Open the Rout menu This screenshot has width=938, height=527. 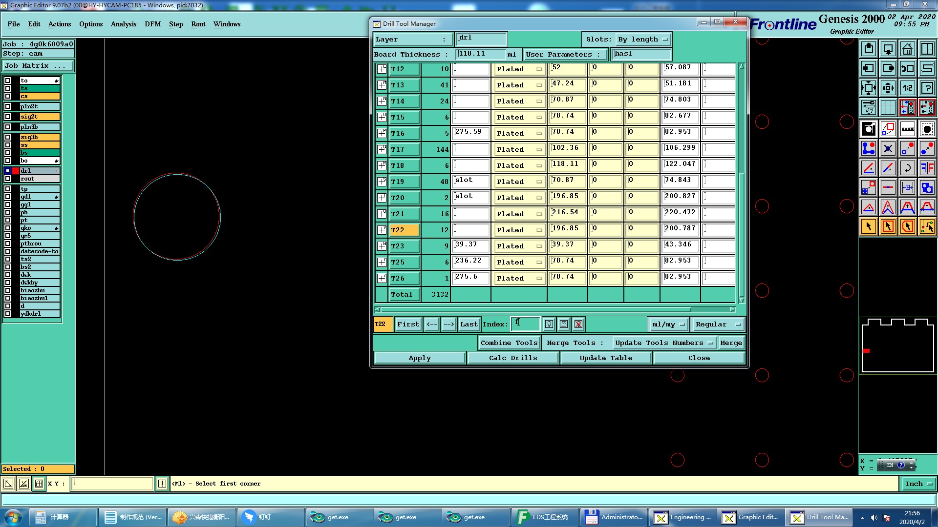(198, 24)
